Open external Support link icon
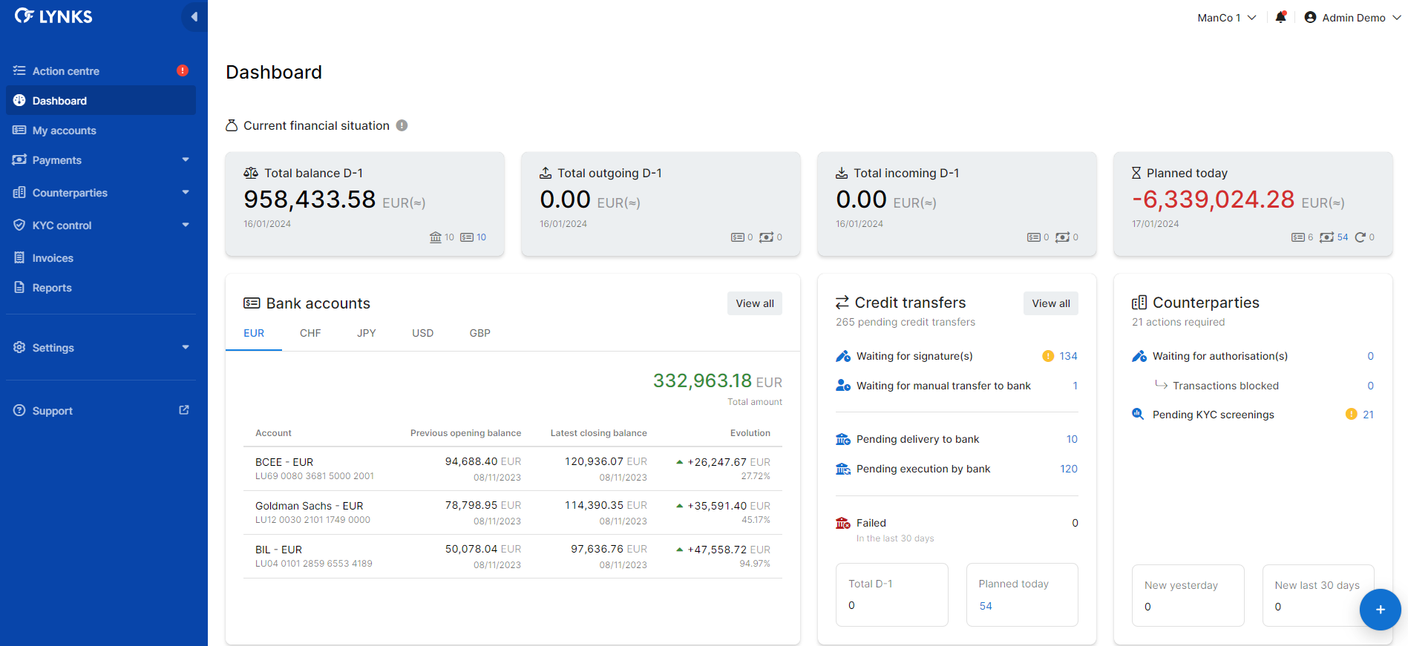The image size is (1408, 646). click(184, 410)
